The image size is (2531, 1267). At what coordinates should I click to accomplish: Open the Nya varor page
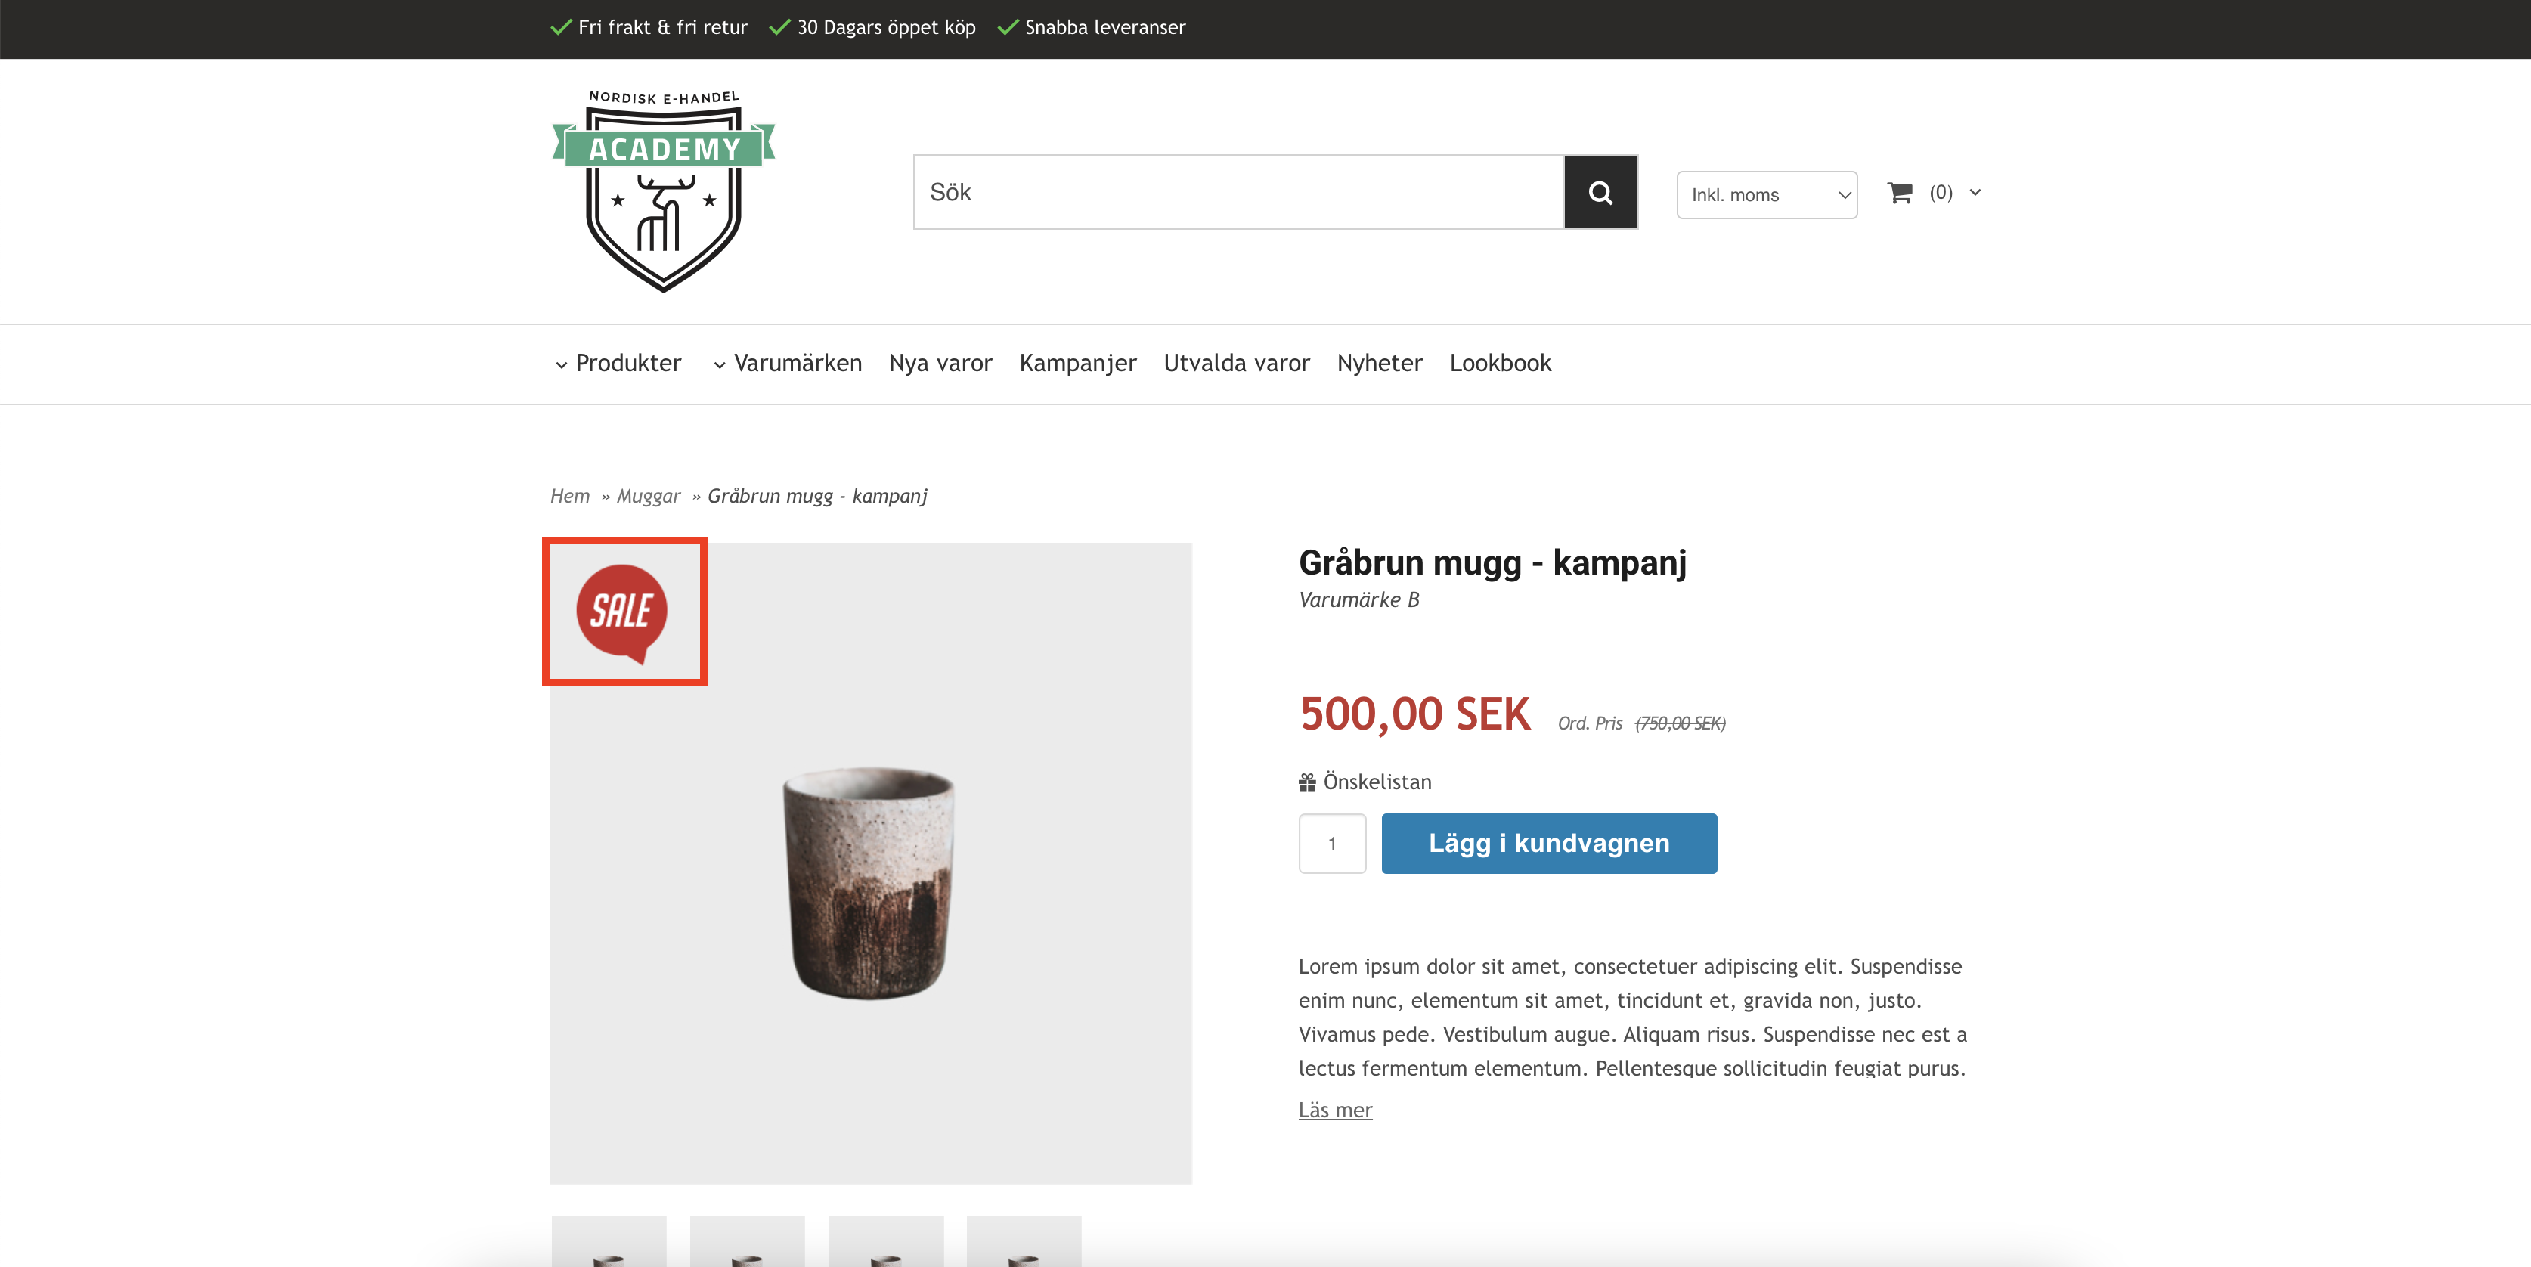(940, 364)
